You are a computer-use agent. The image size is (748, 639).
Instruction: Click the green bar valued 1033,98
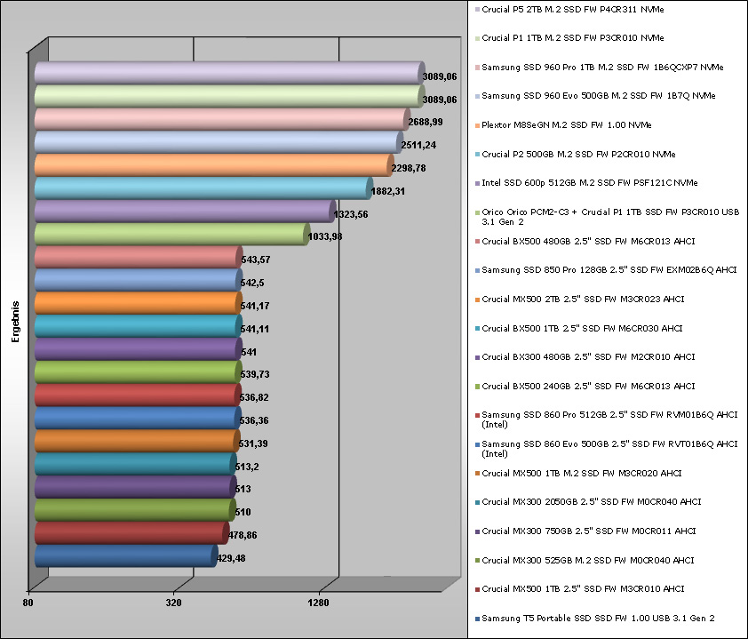[x=172, y=234]
